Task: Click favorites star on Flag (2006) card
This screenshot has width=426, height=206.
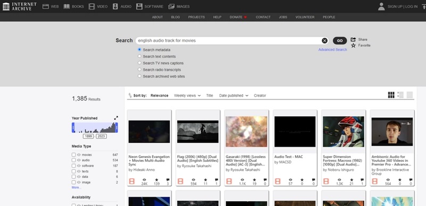Action: (x=206, y=179)
